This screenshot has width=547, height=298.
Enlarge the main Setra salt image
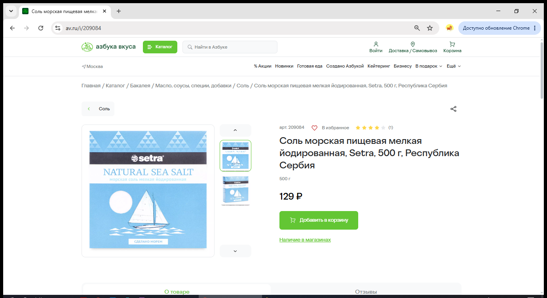click(148, 191)
